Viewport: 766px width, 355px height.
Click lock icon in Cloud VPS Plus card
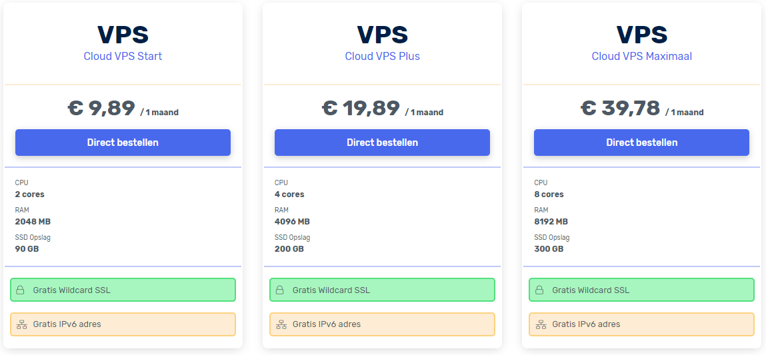(x=280, y=290)
